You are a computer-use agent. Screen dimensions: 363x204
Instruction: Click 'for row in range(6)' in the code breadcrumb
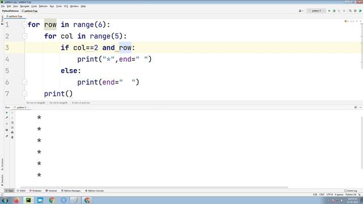36,103
